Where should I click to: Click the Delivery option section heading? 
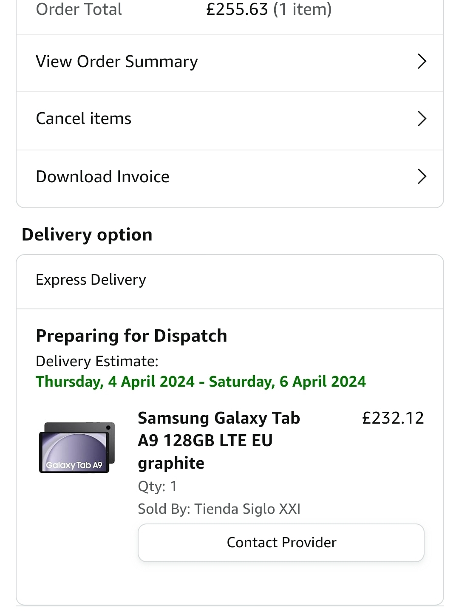[87, 235]
